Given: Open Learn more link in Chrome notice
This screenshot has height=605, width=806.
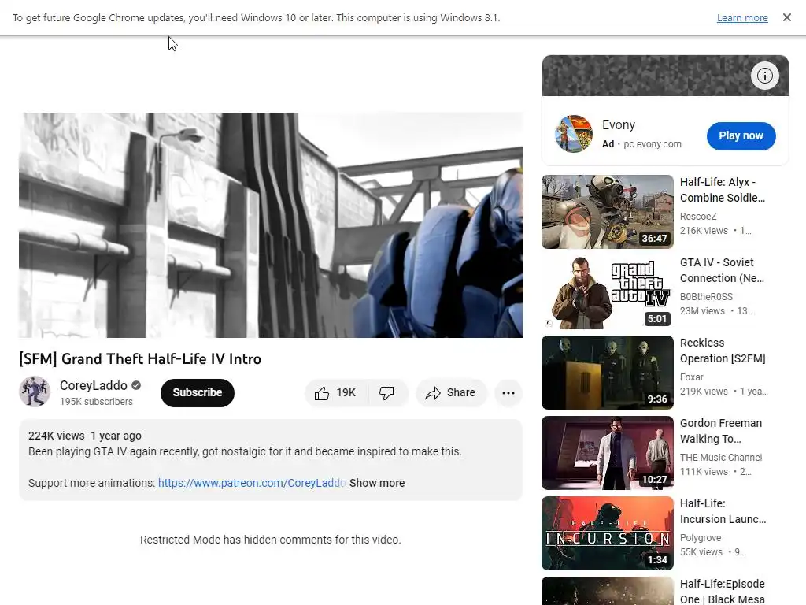Looking at the screenshot, I should (x=742, y=18).
